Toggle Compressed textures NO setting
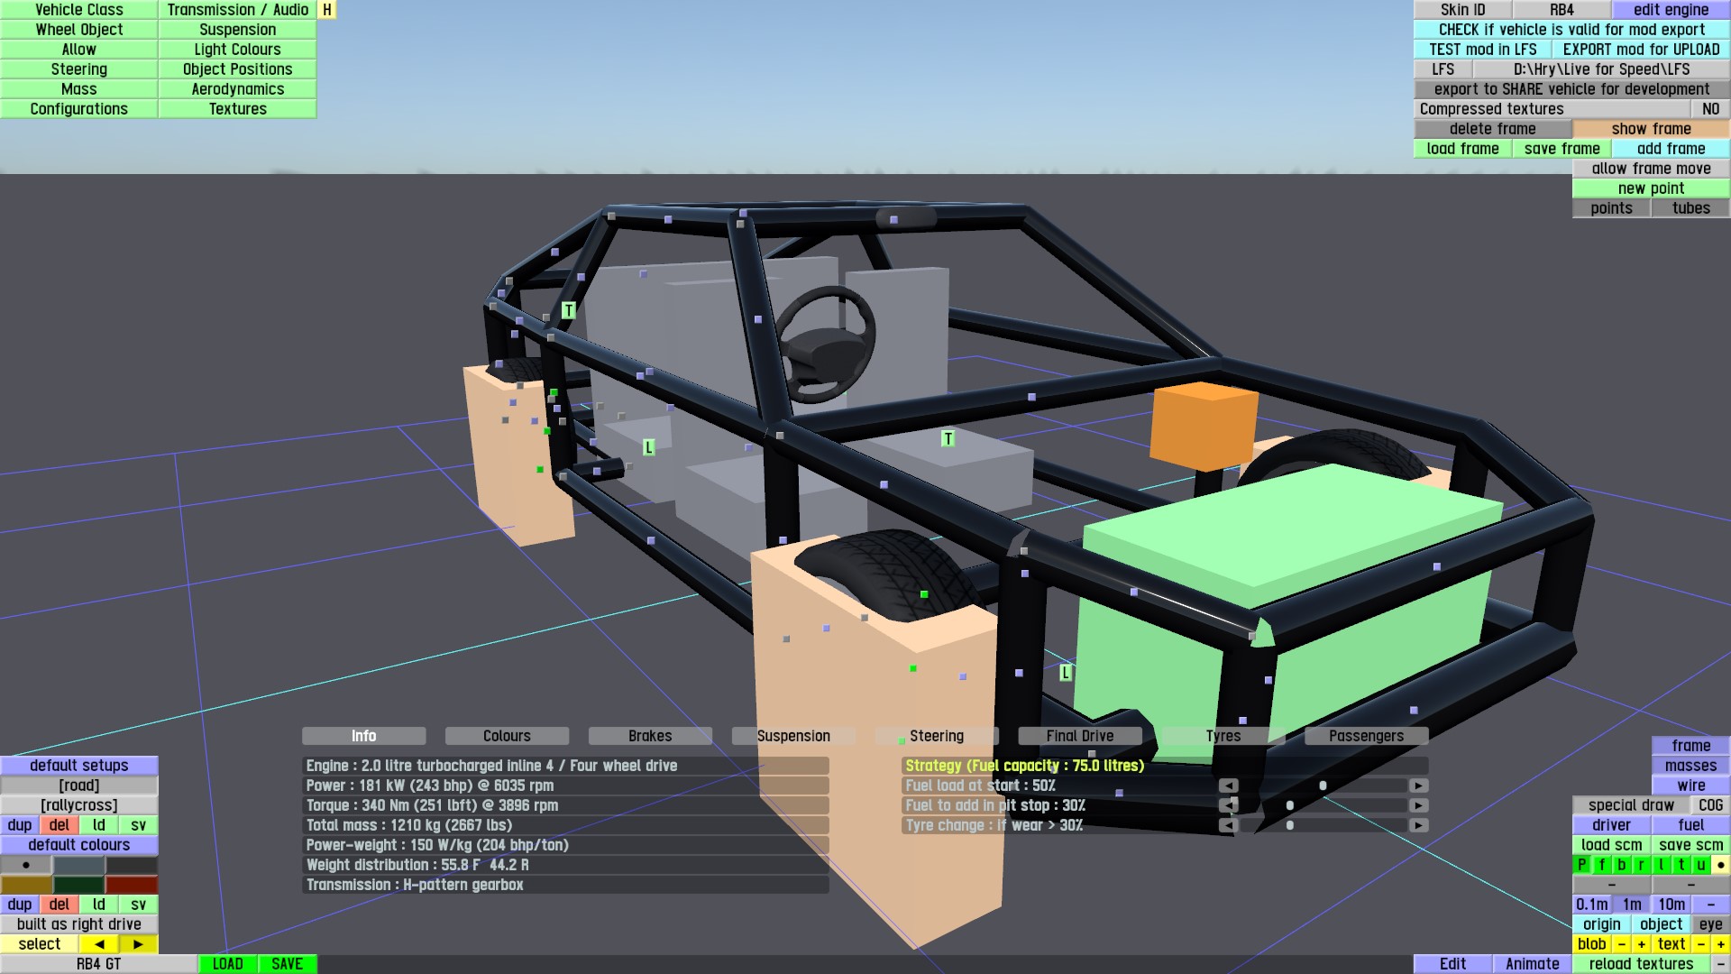The image size is (1731, 974). (x=1710, y=109)
